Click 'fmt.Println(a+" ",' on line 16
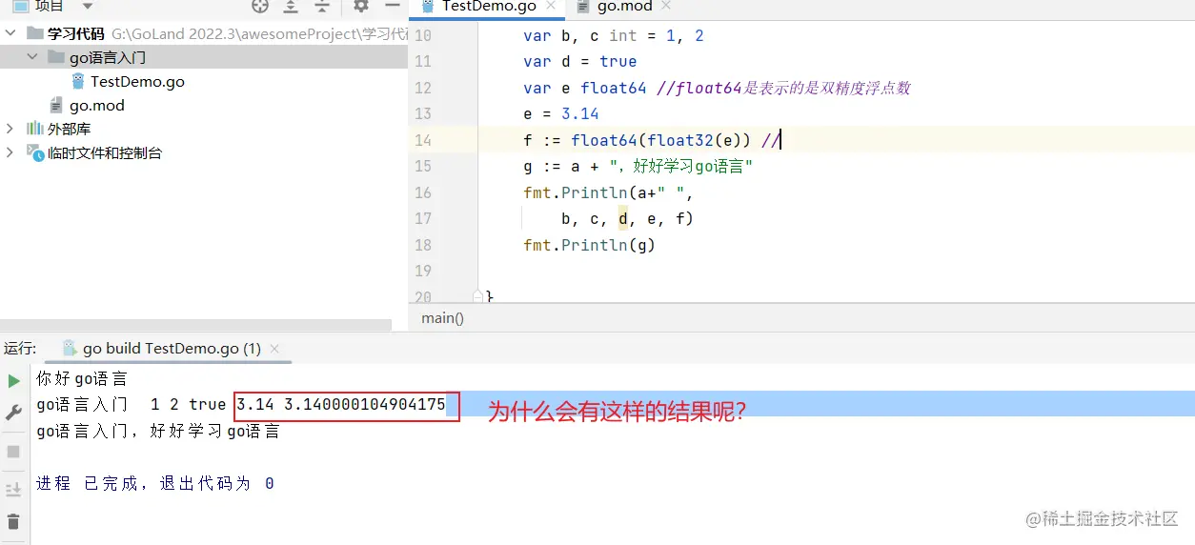 (608, 192)
